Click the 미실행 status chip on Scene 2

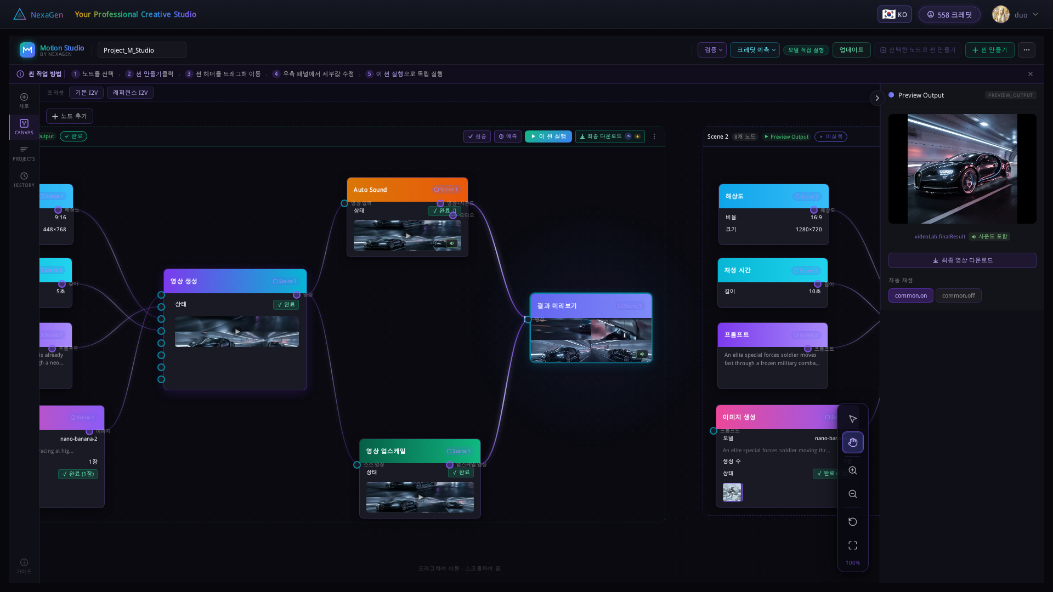tap(831, 137)
